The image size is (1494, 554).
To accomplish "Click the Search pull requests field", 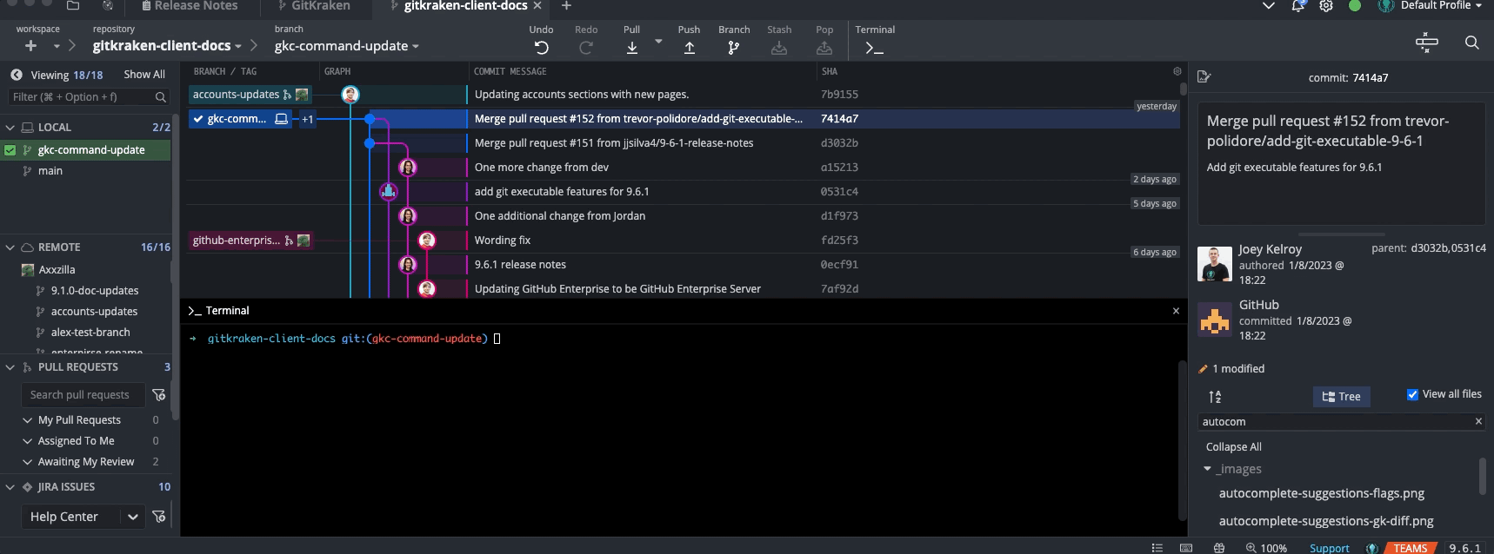I will (80, 395).
